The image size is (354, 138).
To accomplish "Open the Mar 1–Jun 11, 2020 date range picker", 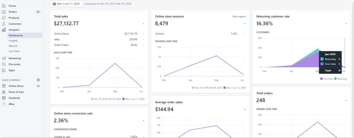I will coord(67,3).
